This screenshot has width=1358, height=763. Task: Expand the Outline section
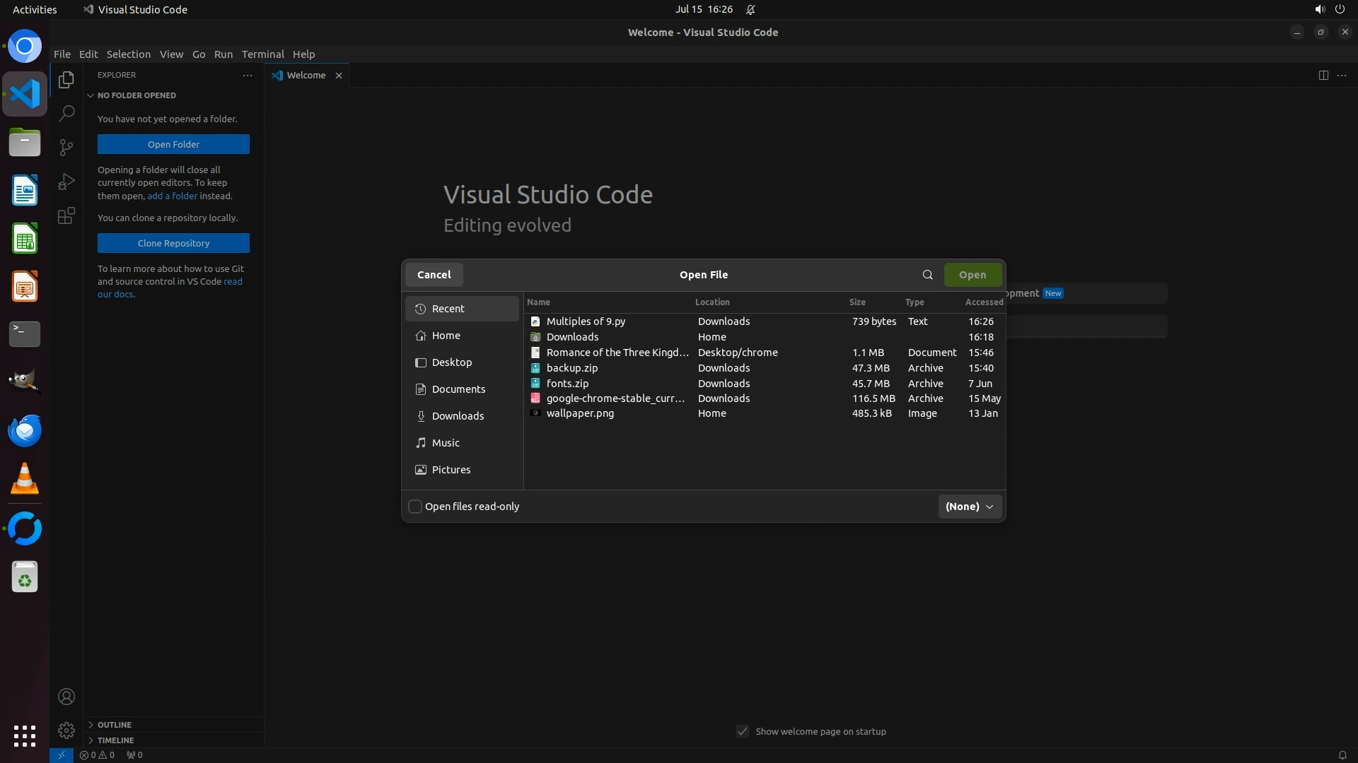pos(114,725)
